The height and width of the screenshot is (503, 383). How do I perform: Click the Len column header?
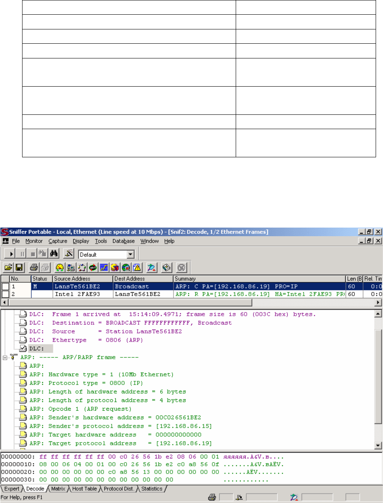(354, 279)
